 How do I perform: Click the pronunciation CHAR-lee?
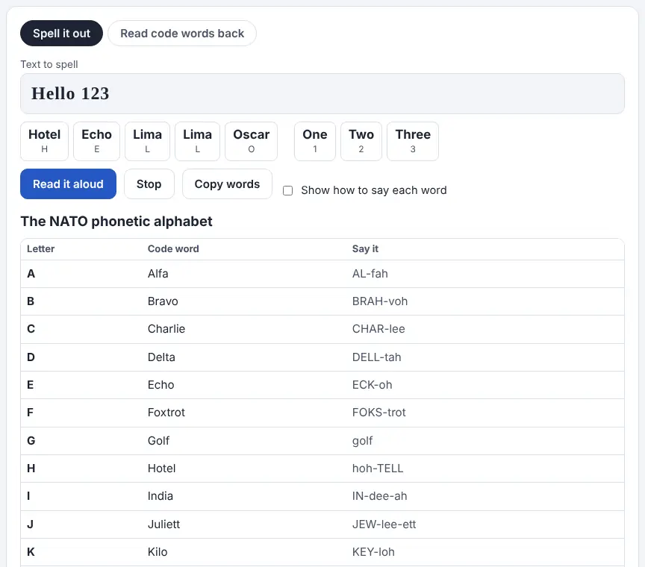(x=378, y=329)
